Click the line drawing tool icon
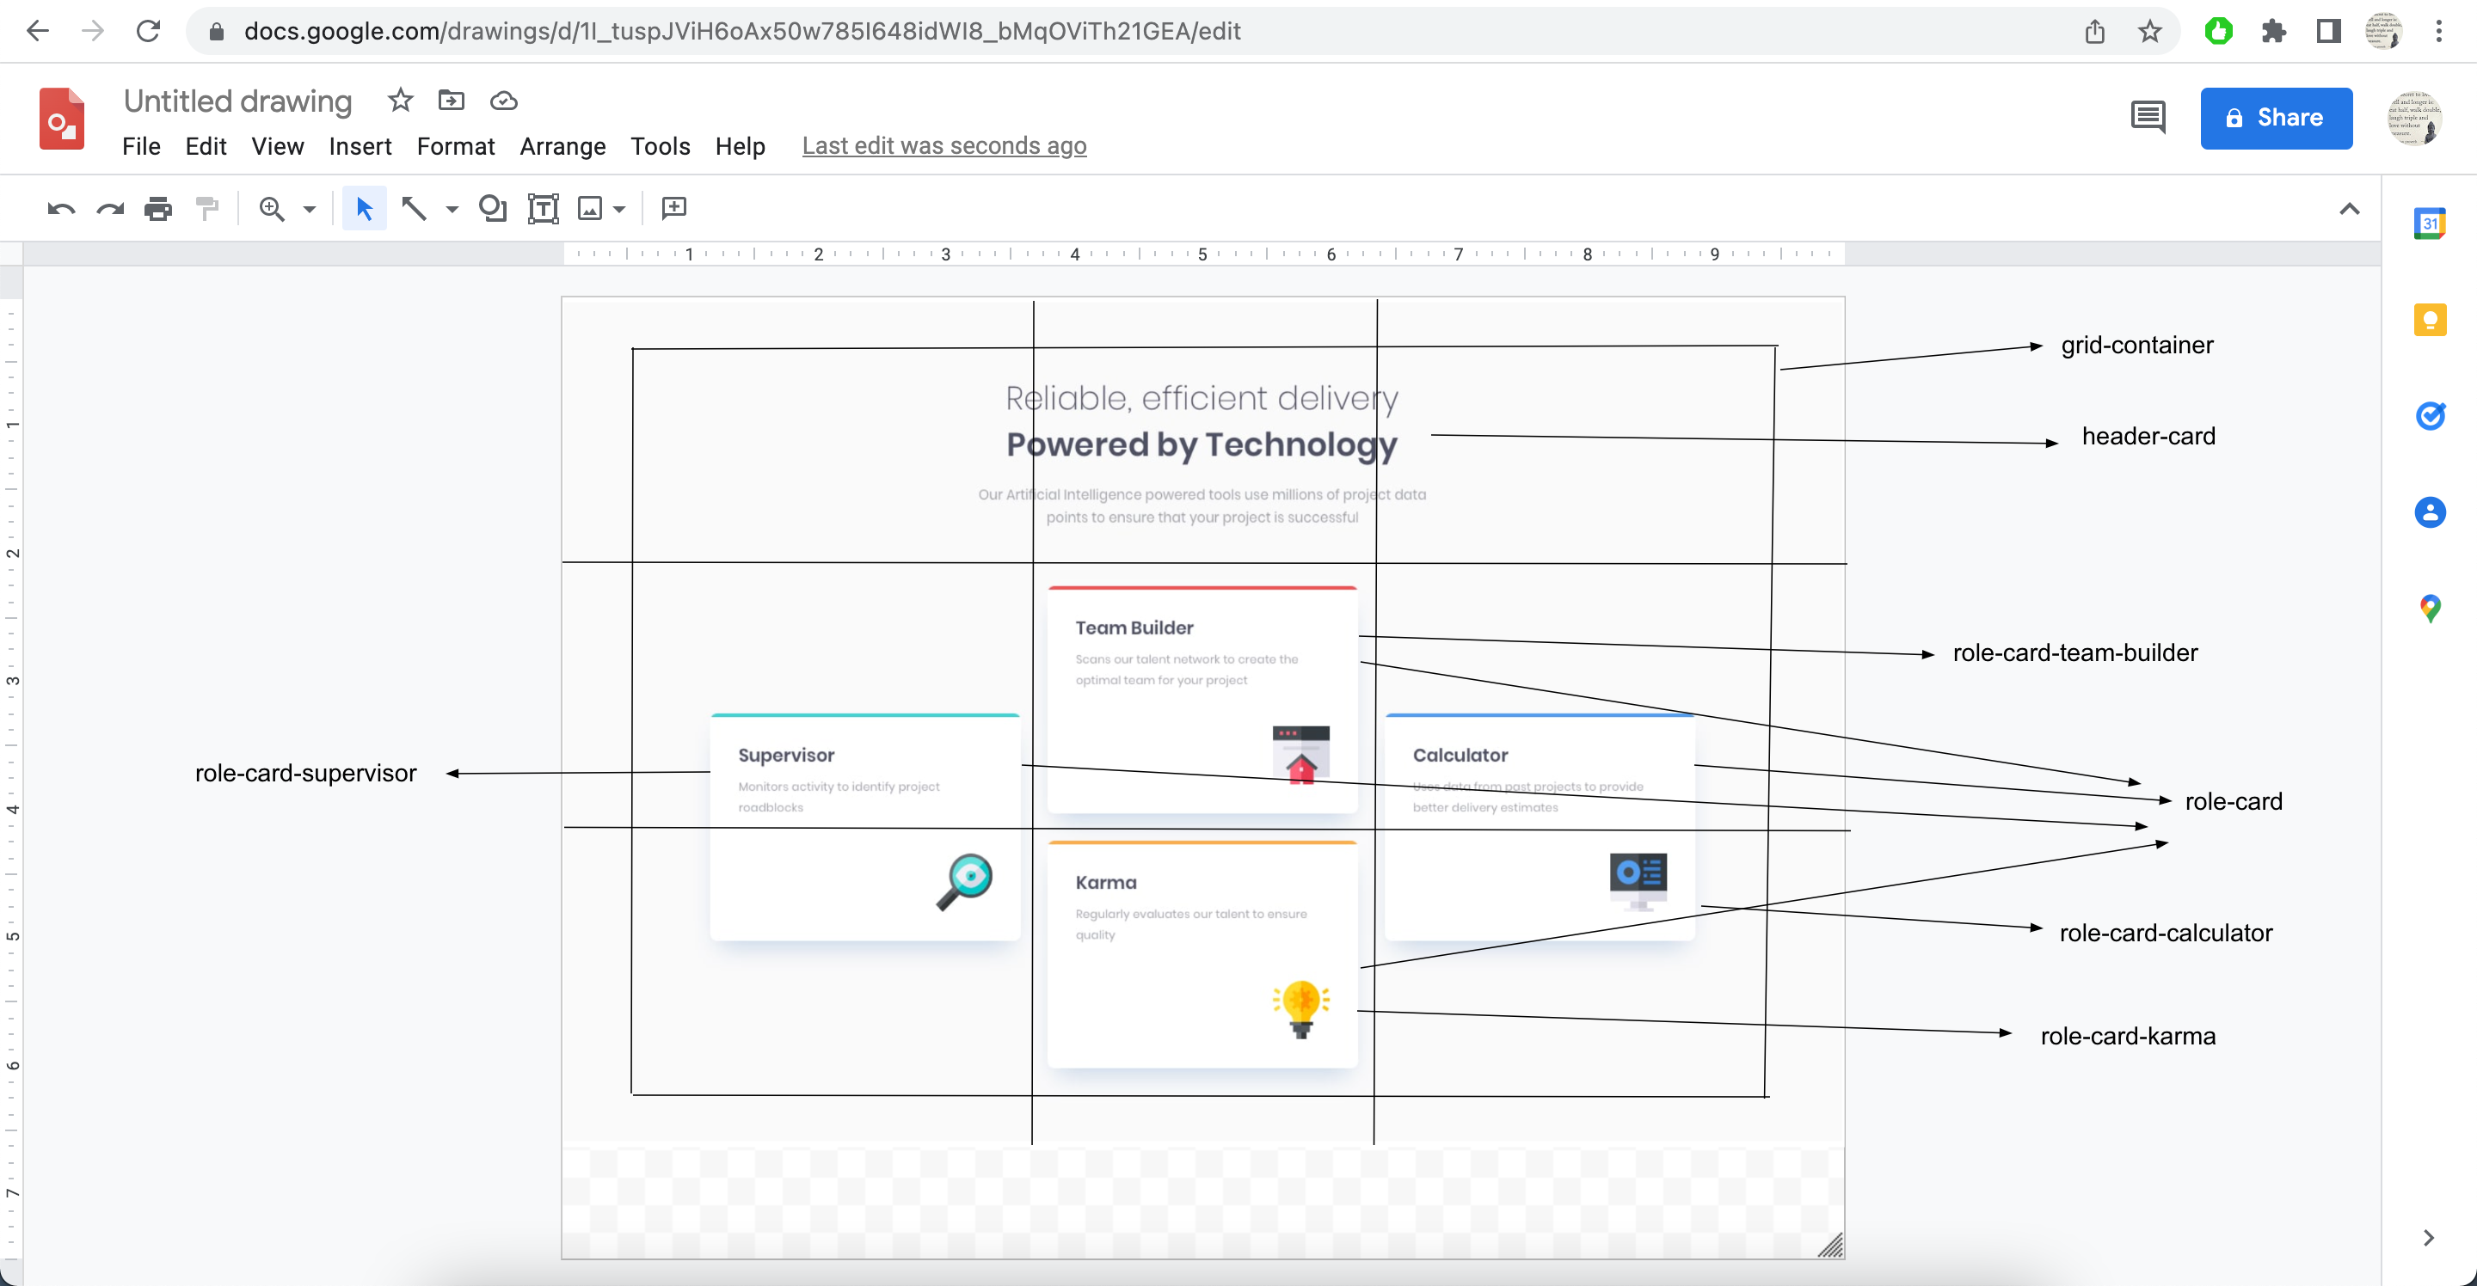This screenshot has height=1286, width=2477. pos(415,208)
